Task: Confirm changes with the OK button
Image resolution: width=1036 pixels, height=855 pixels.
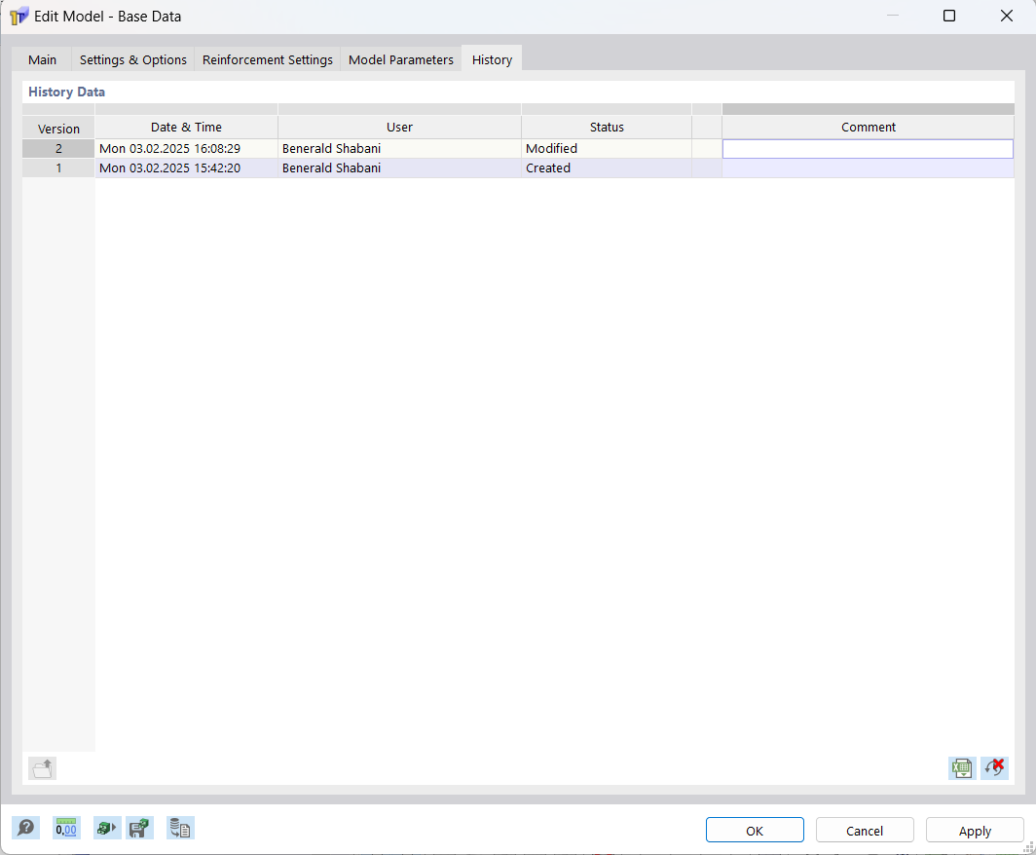Action: [x=755, y=830]
